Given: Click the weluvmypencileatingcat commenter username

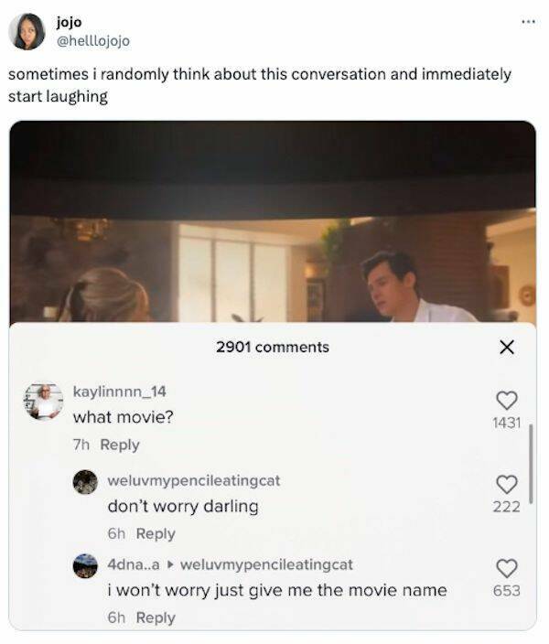Looking at the screenshot, I should click(194, 479).
